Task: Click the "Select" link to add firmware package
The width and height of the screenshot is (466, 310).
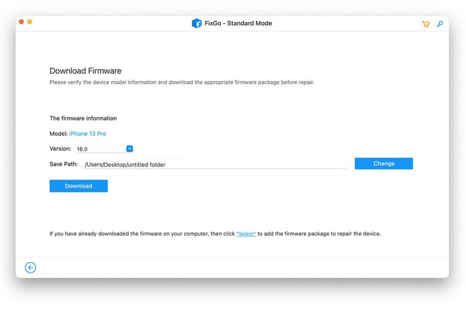Action: tap(246, 233)
